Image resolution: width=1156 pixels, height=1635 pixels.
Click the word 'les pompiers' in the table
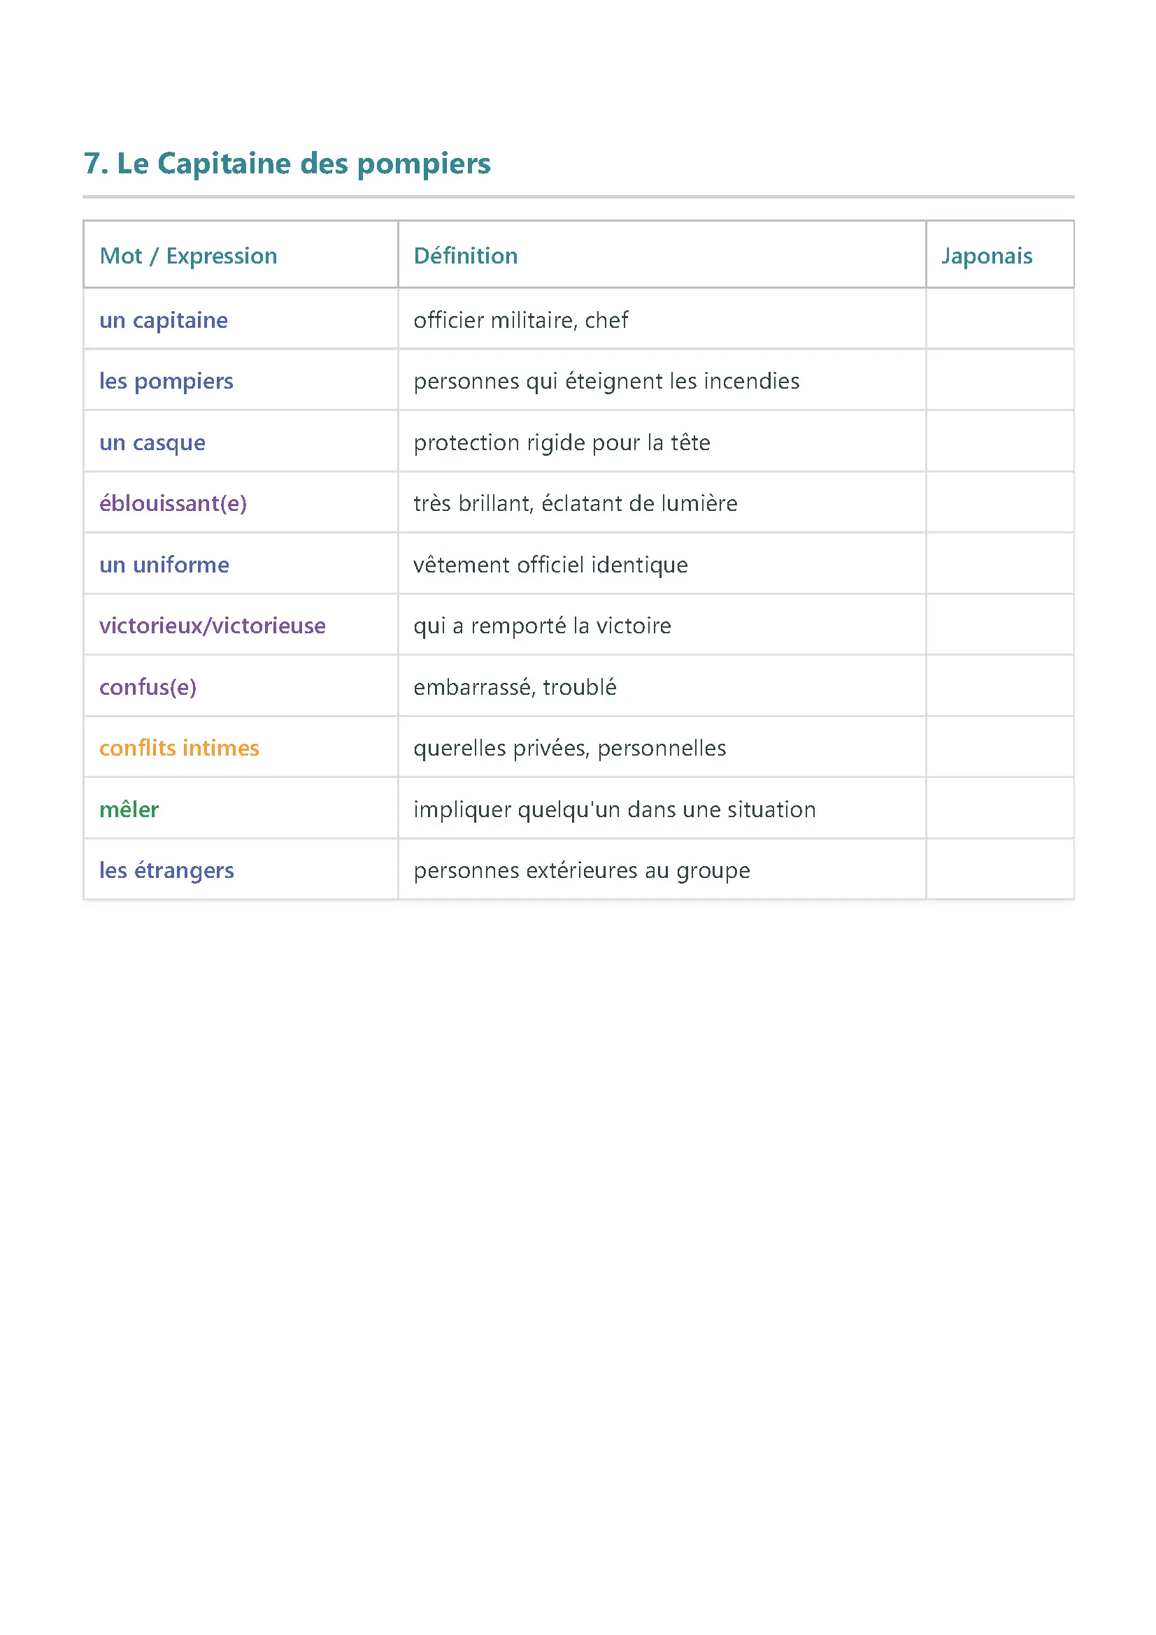tap(166, 382)
